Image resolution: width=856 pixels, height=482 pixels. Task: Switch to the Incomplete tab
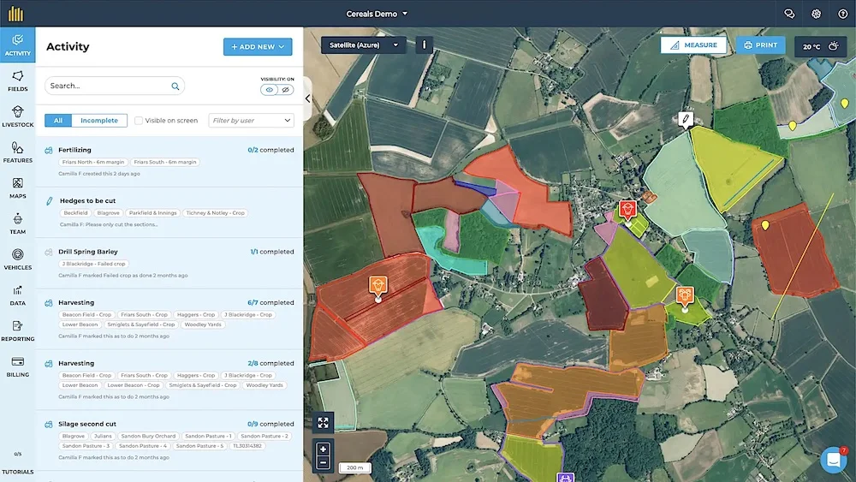pos(99,121)
